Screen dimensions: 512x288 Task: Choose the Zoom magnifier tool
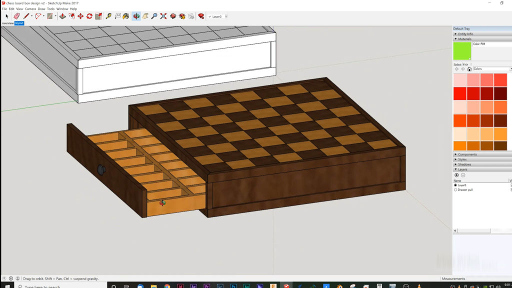tap(154, 16)
